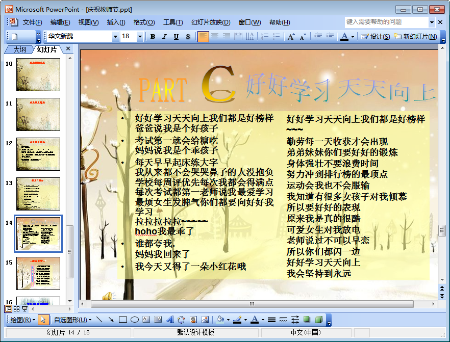
Task: Click the Distributed alignment icon
Action: (238, 37)
